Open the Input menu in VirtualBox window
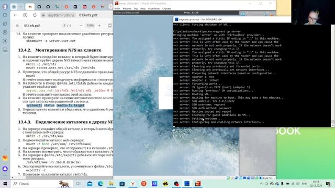The height and width of the screenshot is (188, 335). point(143,9)
